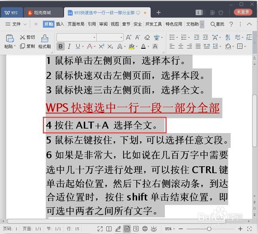
Task: Click the line spacing icon
Action: [x=215, y=46]
